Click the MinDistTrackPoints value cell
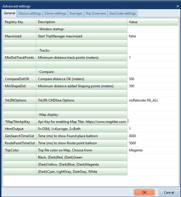 click(153, 58)
